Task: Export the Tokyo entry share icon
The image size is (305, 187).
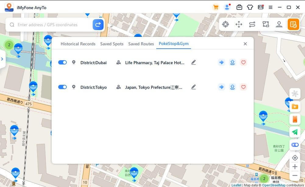Action: pos(232,87)
